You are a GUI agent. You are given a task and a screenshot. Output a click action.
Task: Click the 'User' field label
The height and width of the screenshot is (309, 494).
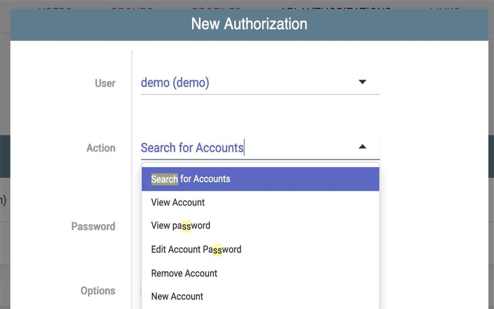[105, 83]
